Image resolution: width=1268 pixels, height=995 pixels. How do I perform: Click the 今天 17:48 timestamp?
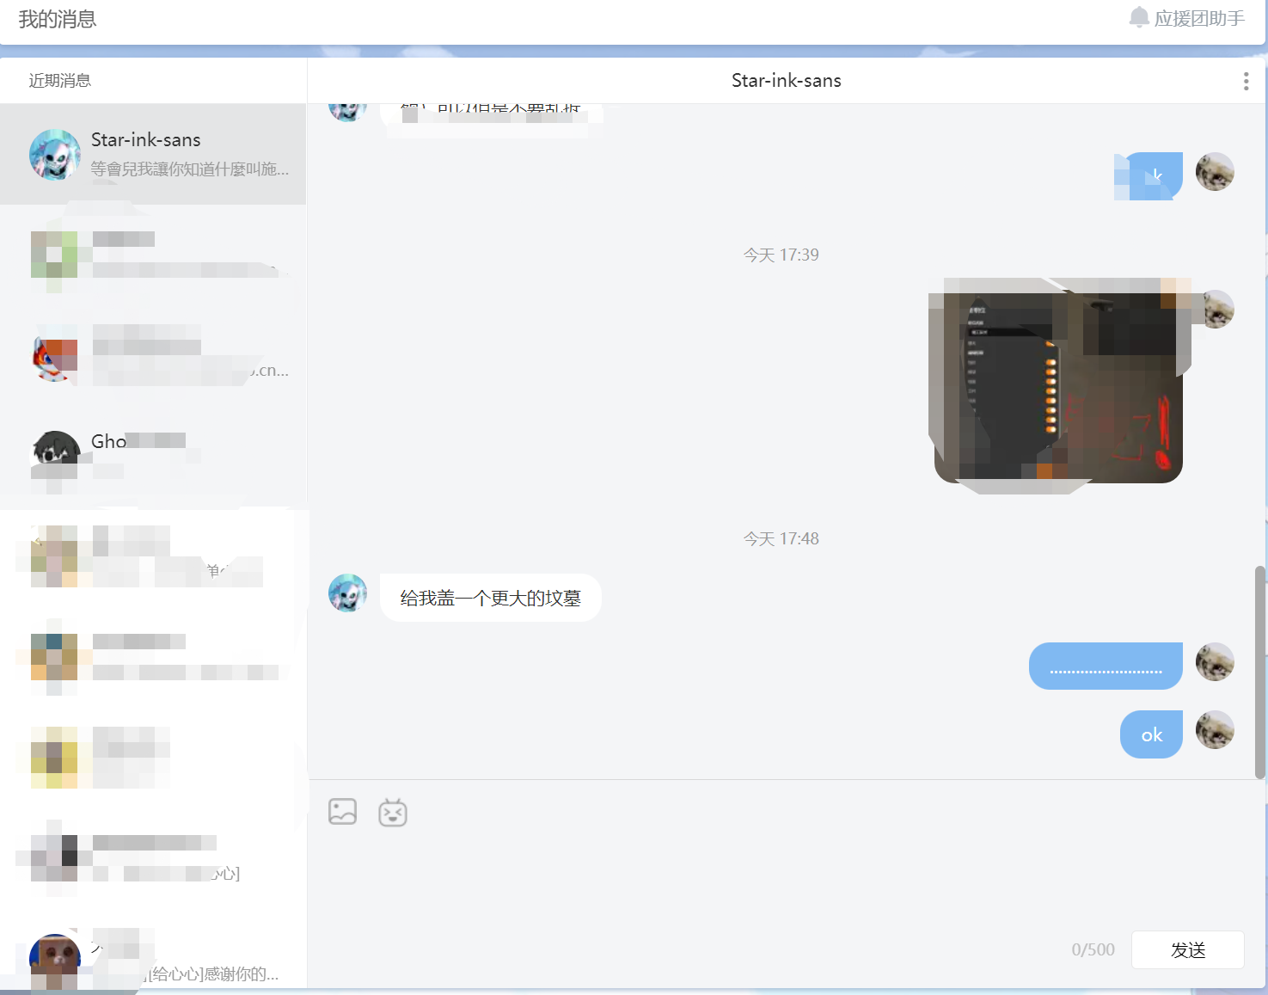[x=781, y=538]
